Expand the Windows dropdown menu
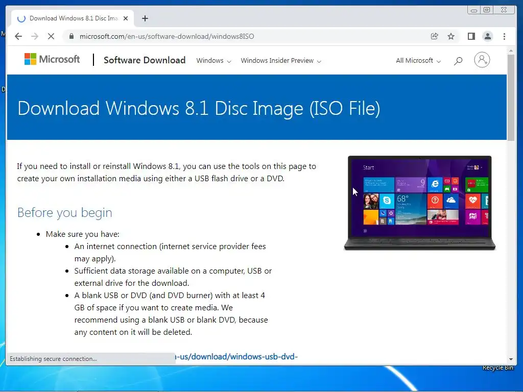Image resolution: width=523 pixels, height=392 pixels. point(213,61)
